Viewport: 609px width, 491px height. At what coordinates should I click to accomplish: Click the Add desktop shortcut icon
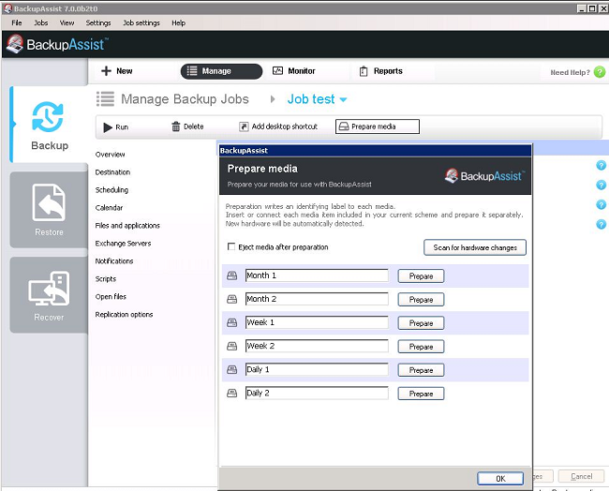tap(244, 126)
